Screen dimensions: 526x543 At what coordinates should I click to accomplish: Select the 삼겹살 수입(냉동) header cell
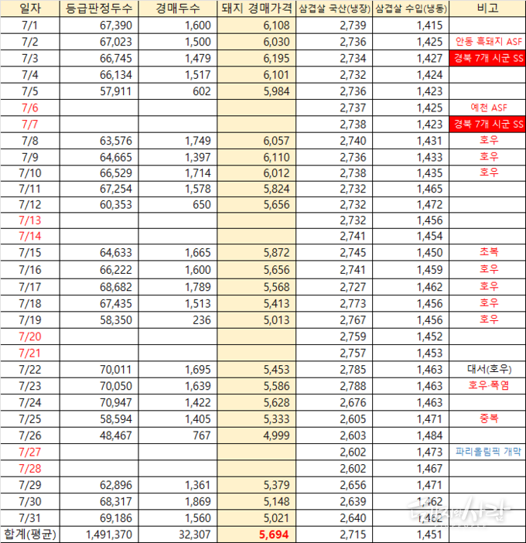tap(410, 9)
